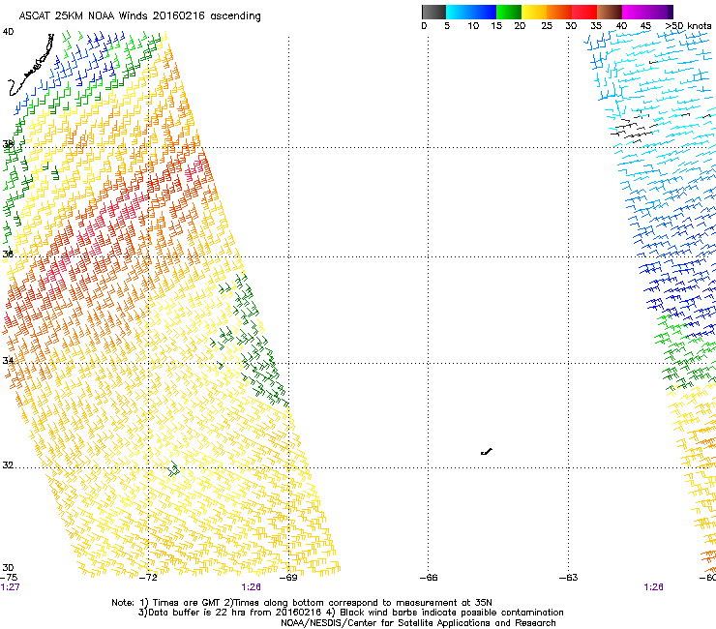
Task: Click the green 15-20 knots legend segment
Action: [x=509, y=12]
